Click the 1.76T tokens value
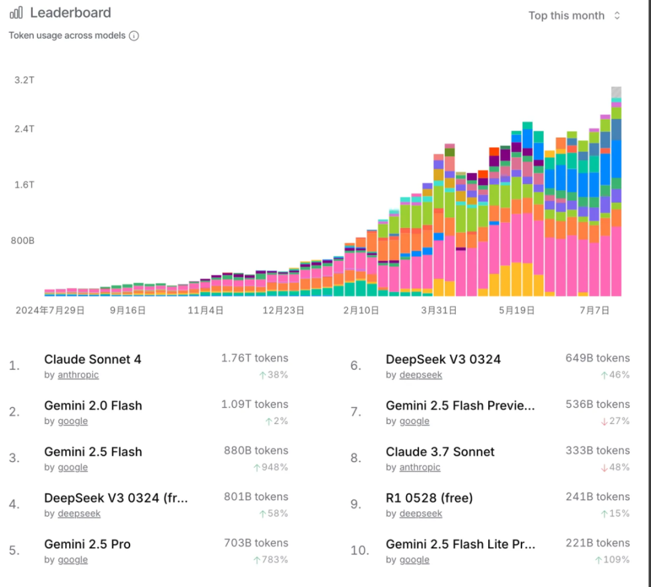651x587 pixels. (x=254, y=358)
